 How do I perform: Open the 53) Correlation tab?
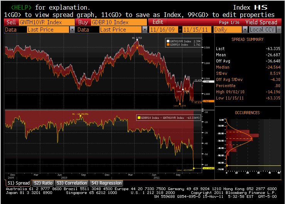pyautogui.click(x=71, y=183)
